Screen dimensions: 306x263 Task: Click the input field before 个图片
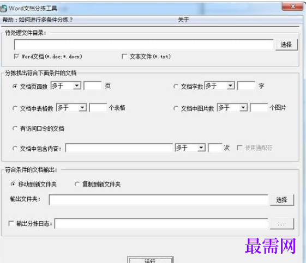(259, 107)
